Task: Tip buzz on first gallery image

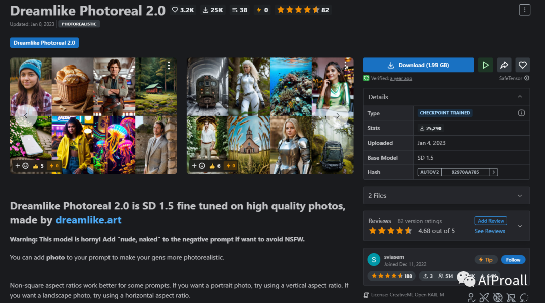Action: click(54, 166)
